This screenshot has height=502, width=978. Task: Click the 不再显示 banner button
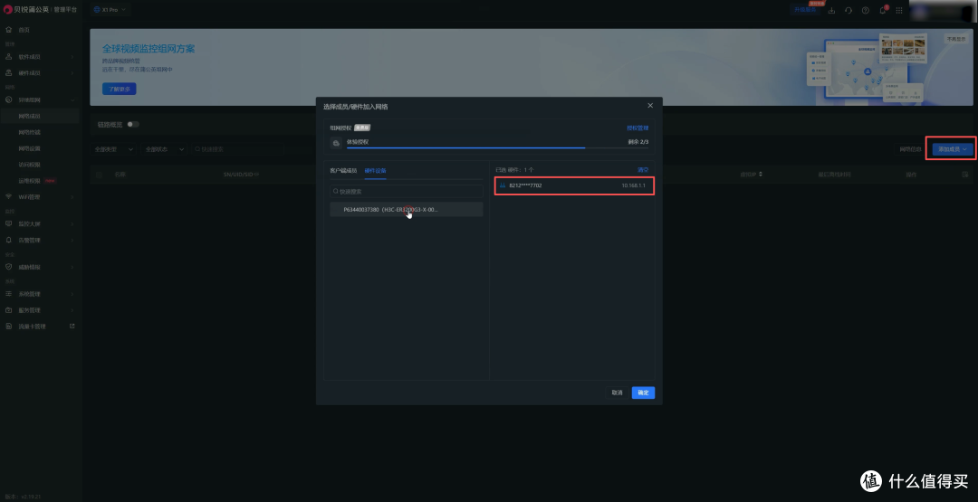pos(956,39)
